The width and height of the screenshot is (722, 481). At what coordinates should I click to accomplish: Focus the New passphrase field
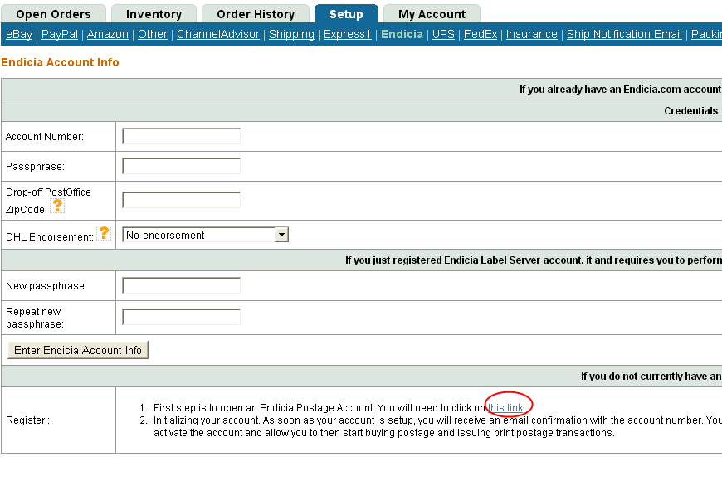coord(182,285)
